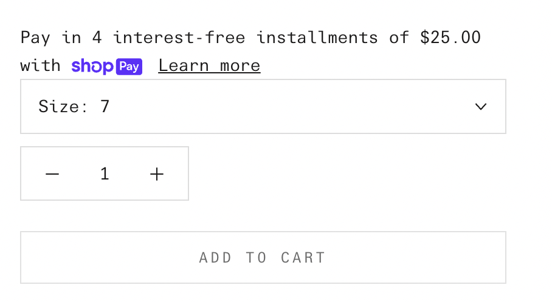Viewport: 552px width, 302px height.
Task: Tap the minus sign beside quantity 1
Action: click(52, 174)
